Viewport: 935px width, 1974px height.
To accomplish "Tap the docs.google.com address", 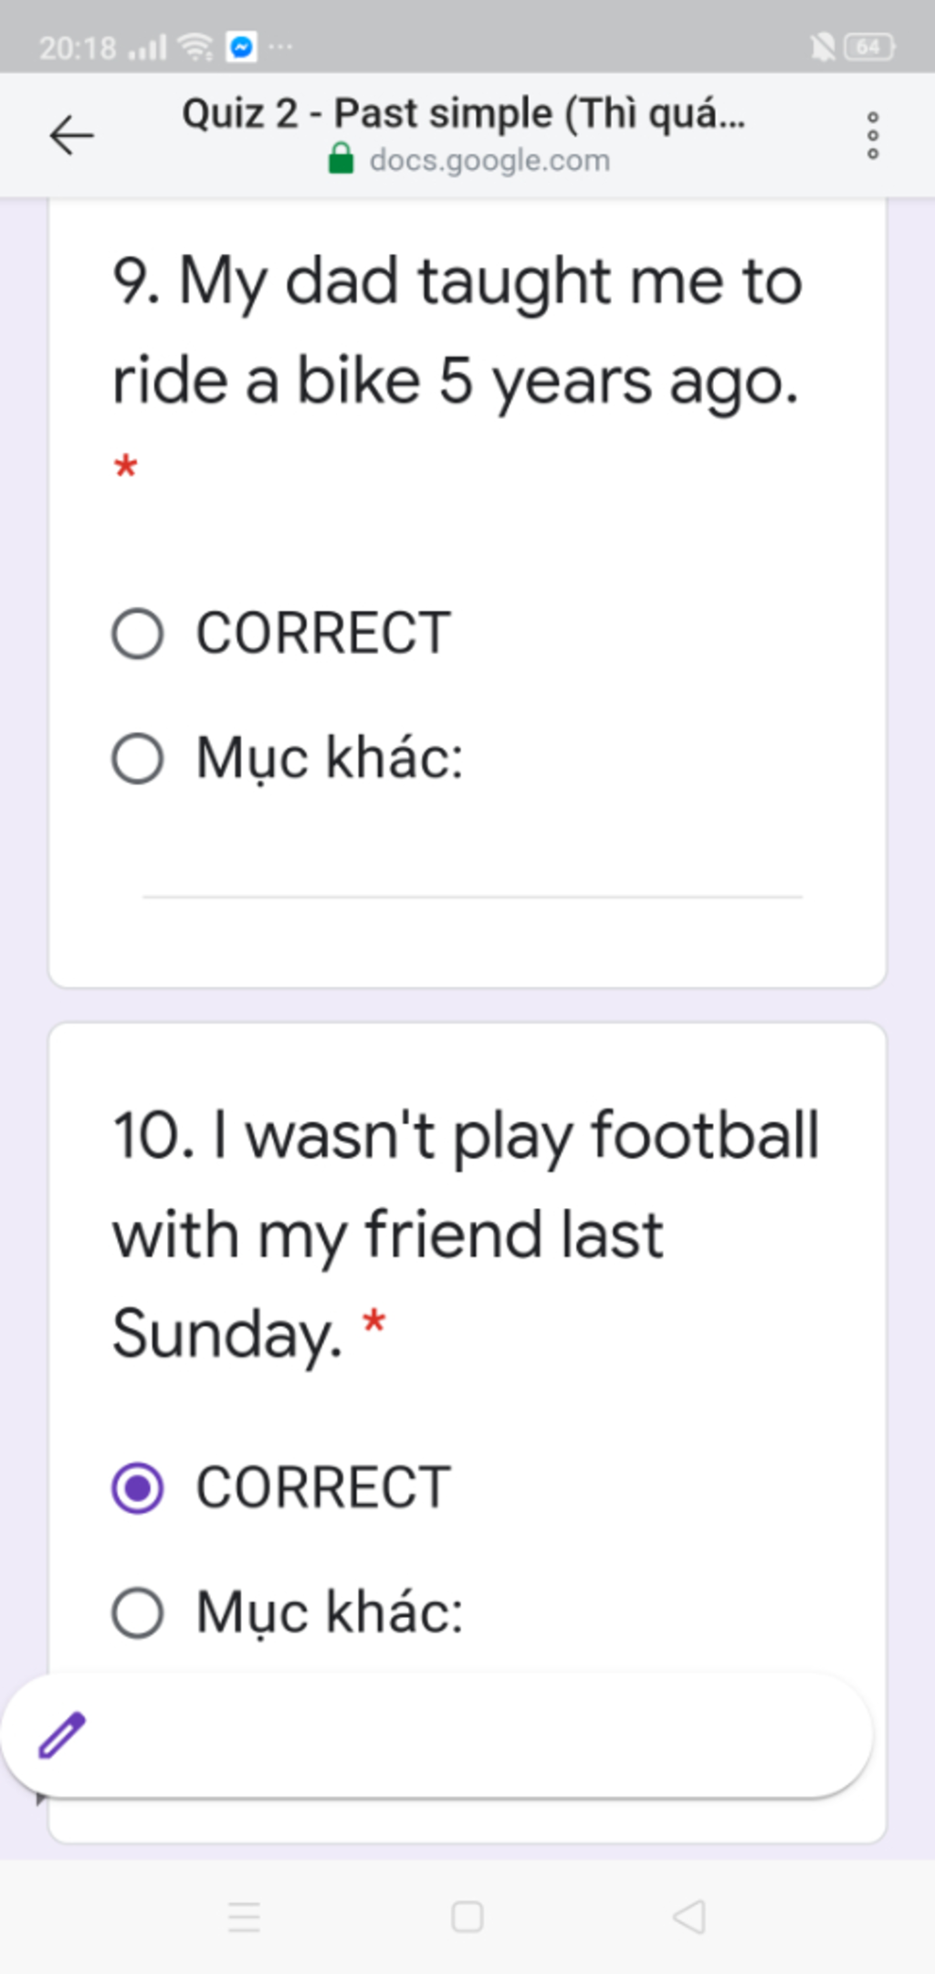I will pyautogui.click(x=489, y=160).
